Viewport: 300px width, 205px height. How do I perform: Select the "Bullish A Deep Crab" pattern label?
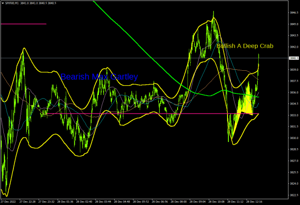pyautogui.click(x=245, y=46)
